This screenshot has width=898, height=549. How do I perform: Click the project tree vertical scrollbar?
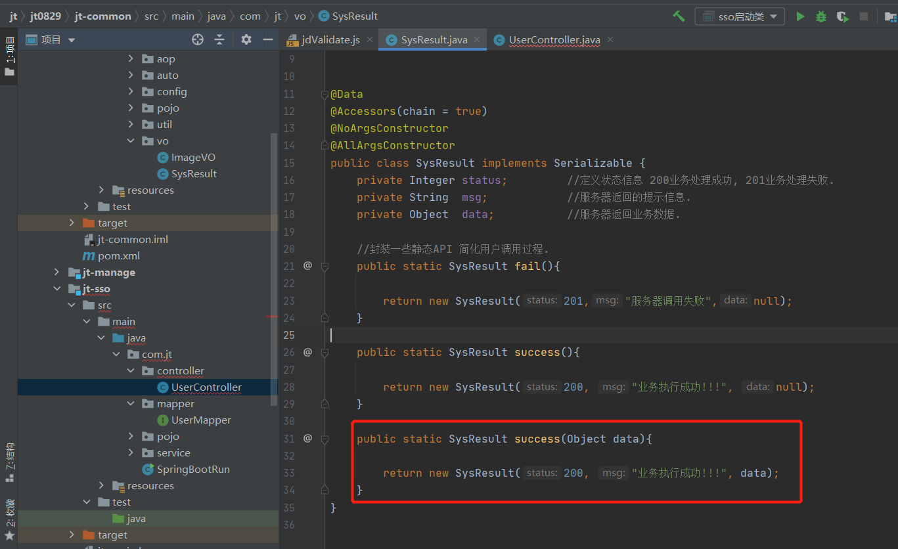pos(275,269)
